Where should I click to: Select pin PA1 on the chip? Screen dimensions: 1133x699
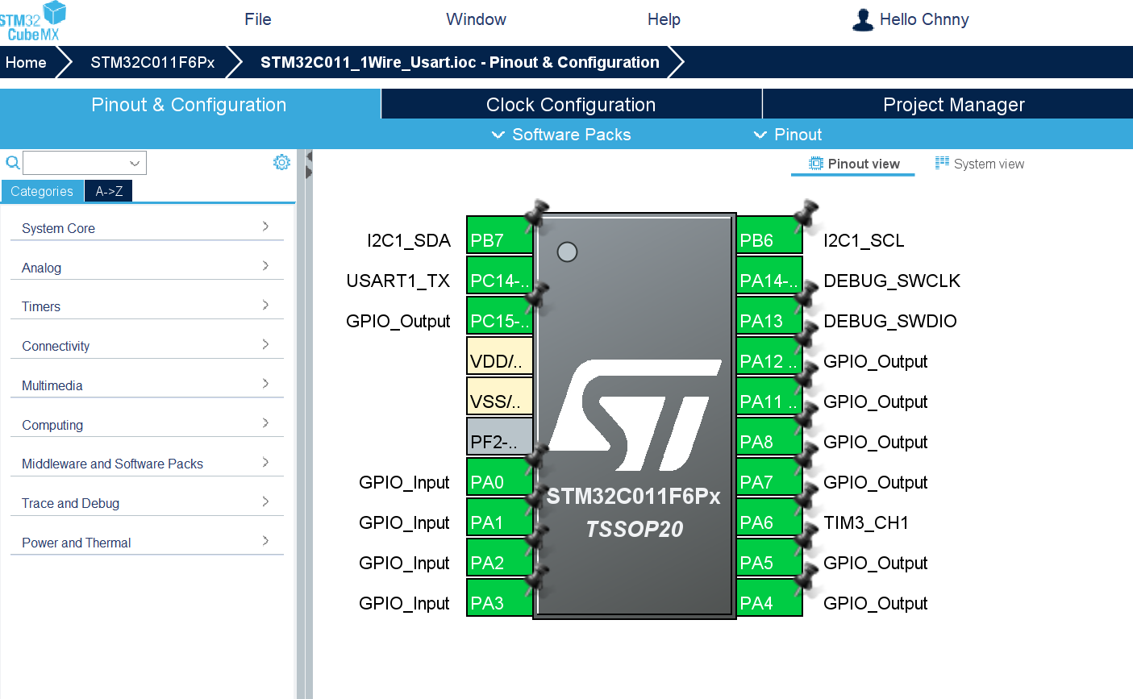tap(499, 518)
